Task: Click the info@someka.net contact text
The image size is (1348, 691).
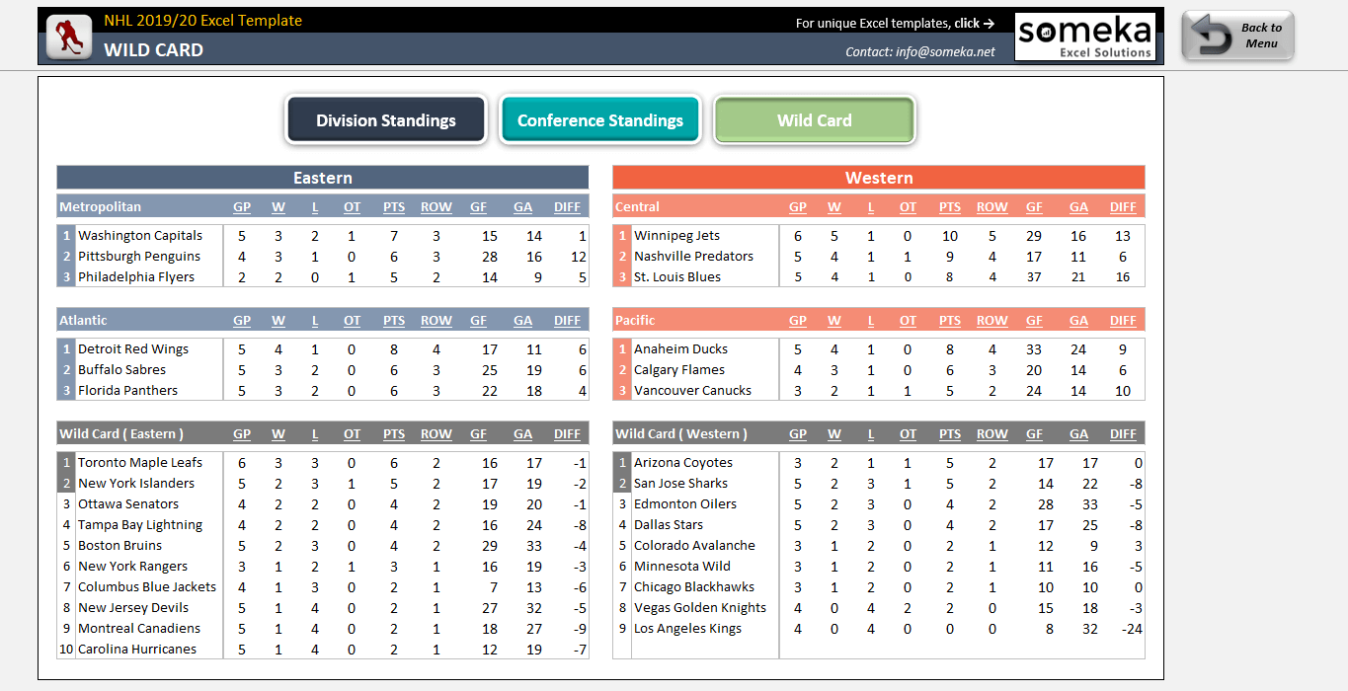Action: (x=920, y=51)
